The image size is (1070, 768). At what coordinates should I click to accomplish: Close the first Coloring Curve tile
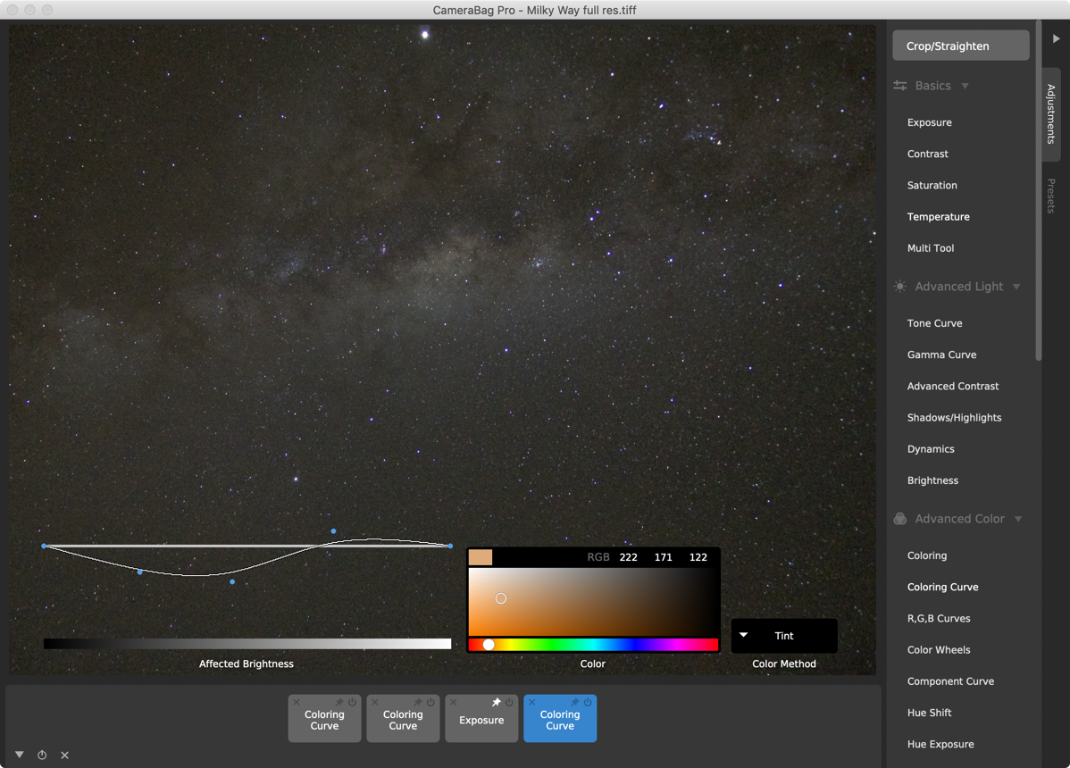[x=297, y=703]
